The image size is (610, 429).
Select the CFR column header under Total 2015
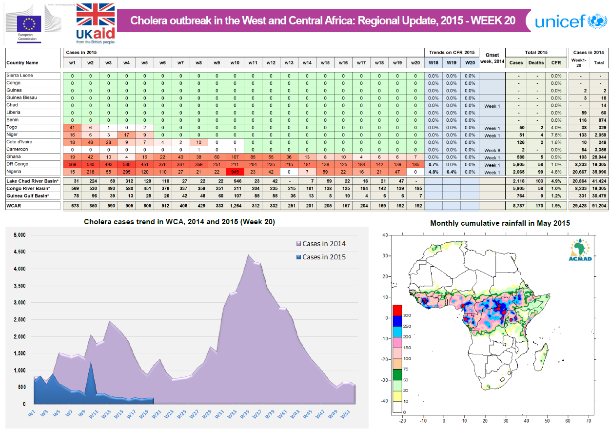coord(556,63)
